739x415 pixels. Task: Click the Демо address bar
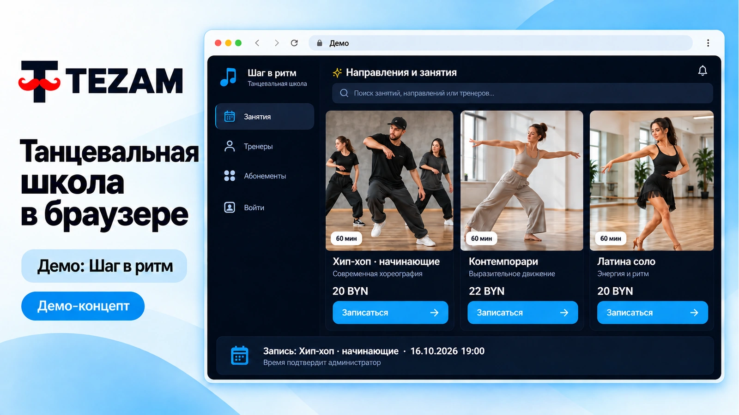pyautogui.click(x=501, y=43)
